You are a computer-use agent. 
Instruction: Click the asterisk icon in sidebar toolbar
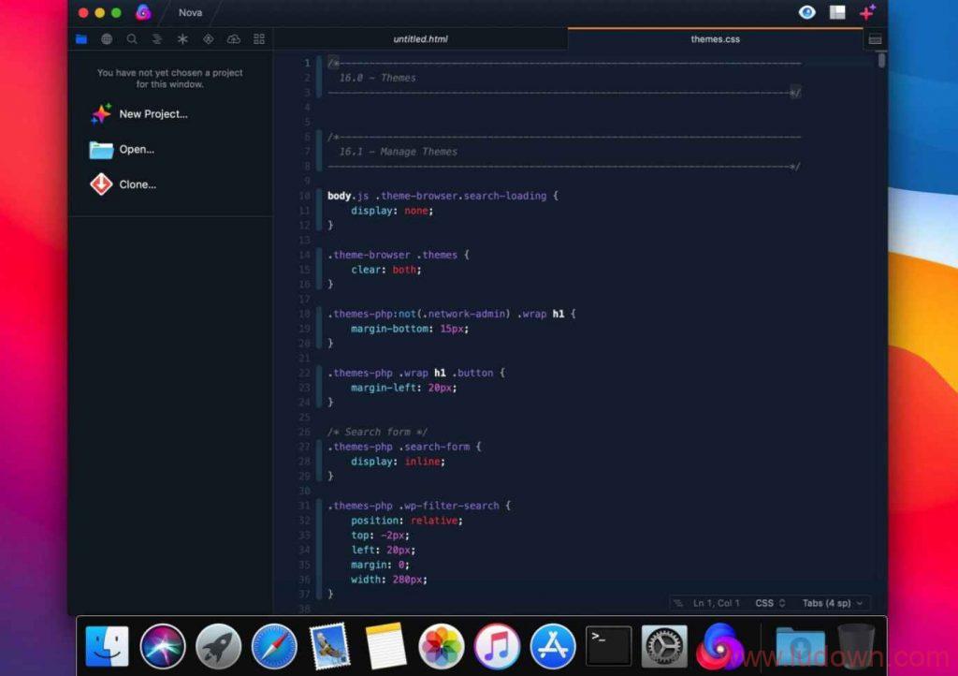[182, 39]
